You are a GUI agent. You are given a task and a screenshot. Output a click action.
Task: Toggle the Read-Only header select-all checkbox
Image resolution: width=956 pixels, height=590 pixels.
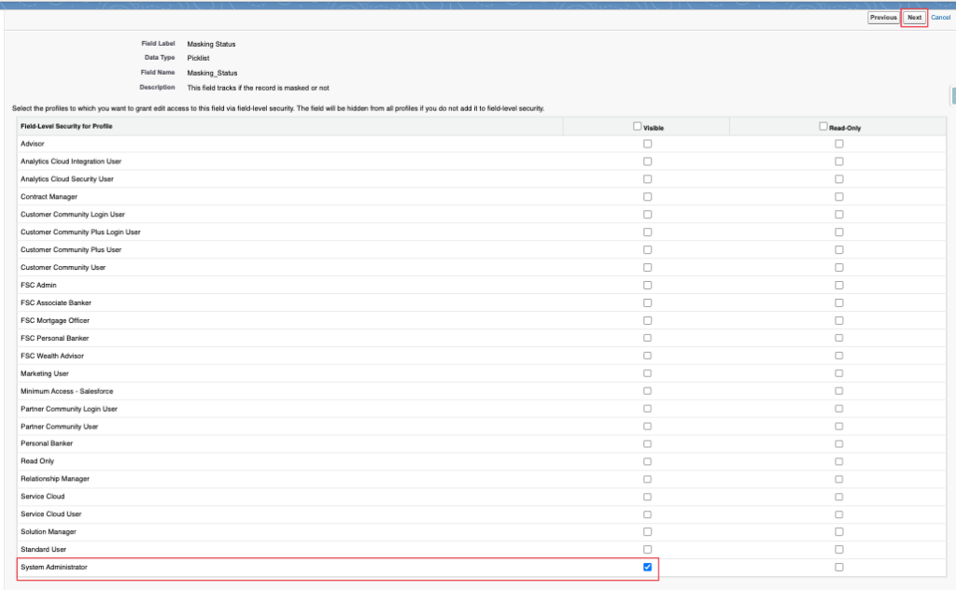click(x=823, y=126)
